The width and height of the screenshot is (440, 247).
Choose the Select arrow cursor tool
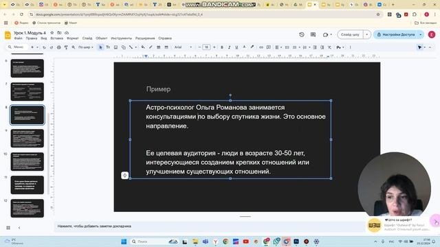(100, 47)
